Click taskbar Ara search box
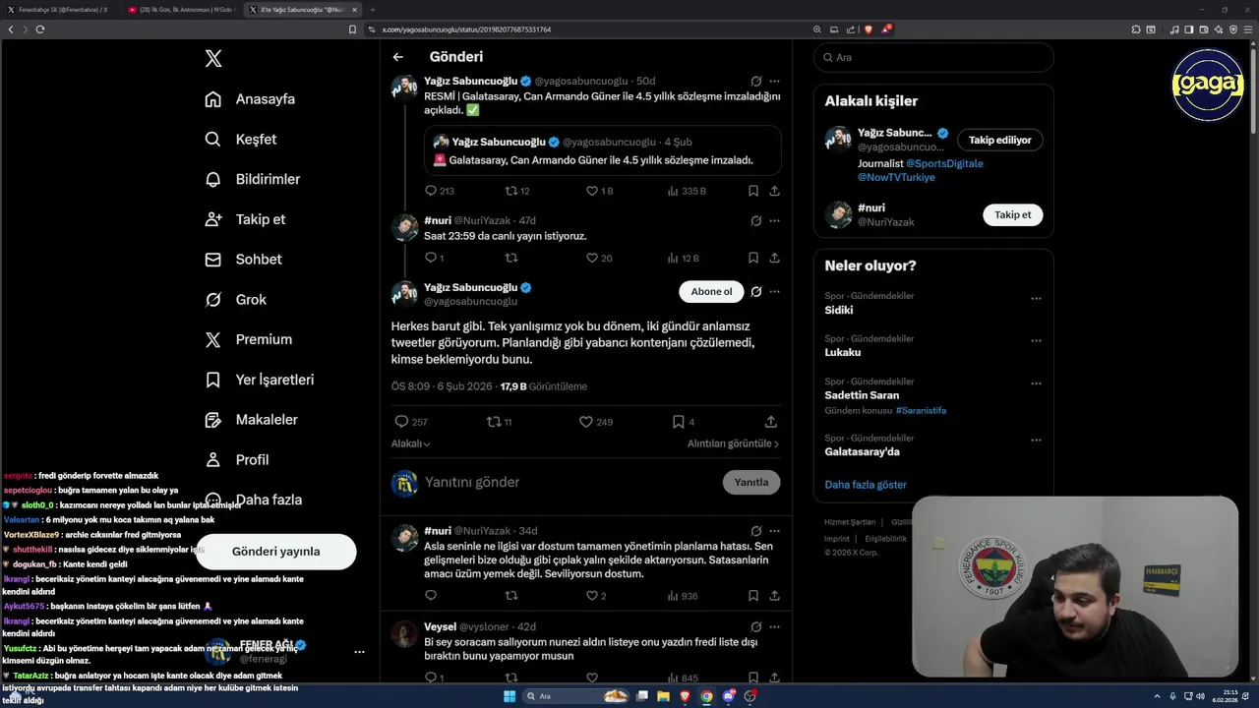 pyautogui.click(x=576, y=696)
